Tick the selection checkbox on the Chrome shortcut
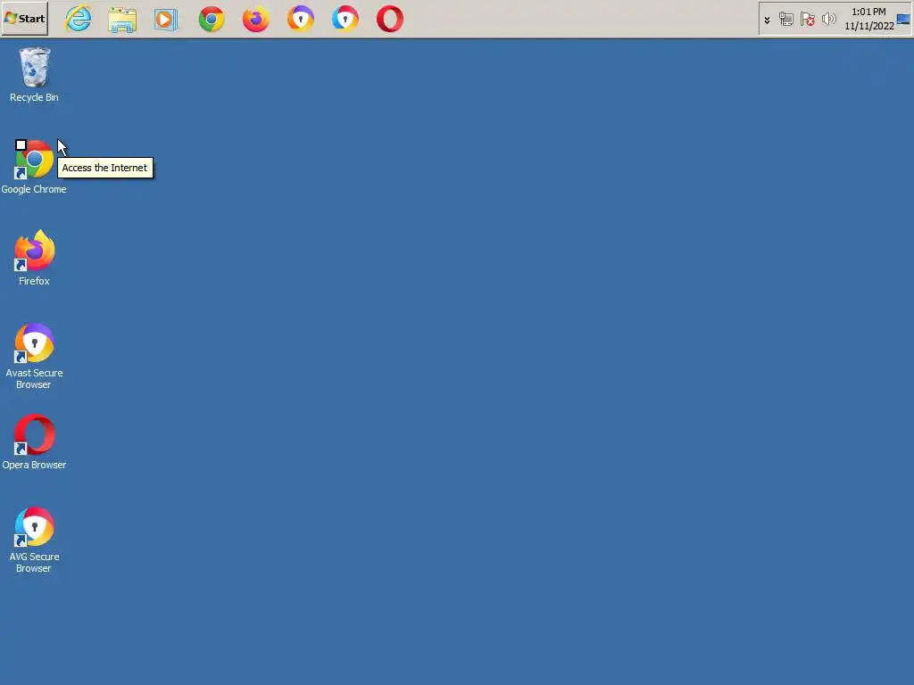914x685 pixels. 21,145
